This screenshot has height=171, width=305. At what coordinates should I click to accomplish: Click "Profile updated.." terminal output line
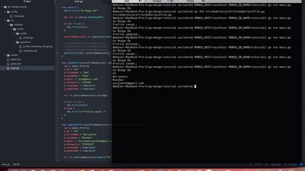coord(126,34)
